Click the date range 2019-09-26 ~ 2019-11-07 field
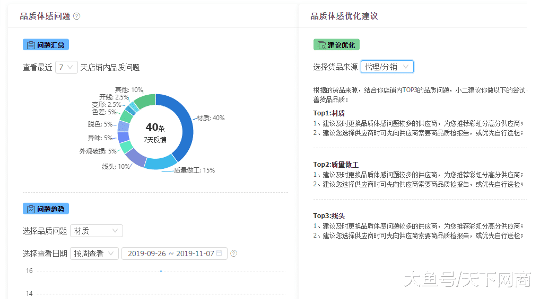This screenshot has width=540, height=299. click(x=171, y=253)
